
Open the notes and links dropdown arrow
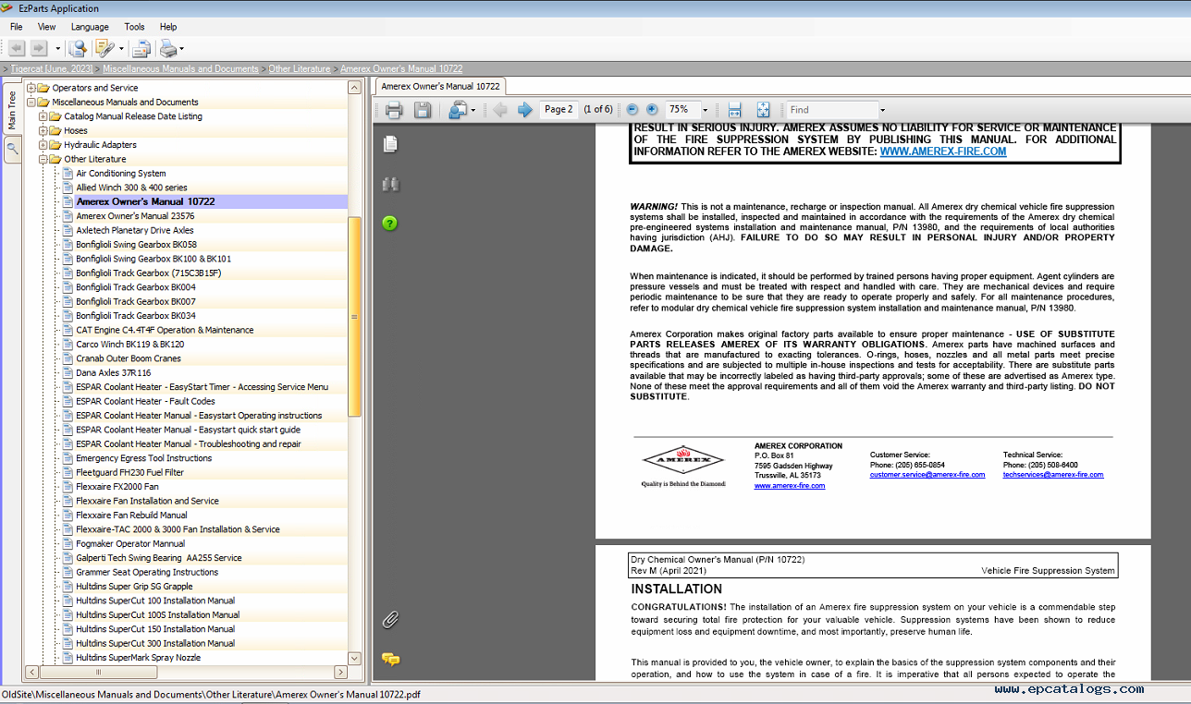121,49
